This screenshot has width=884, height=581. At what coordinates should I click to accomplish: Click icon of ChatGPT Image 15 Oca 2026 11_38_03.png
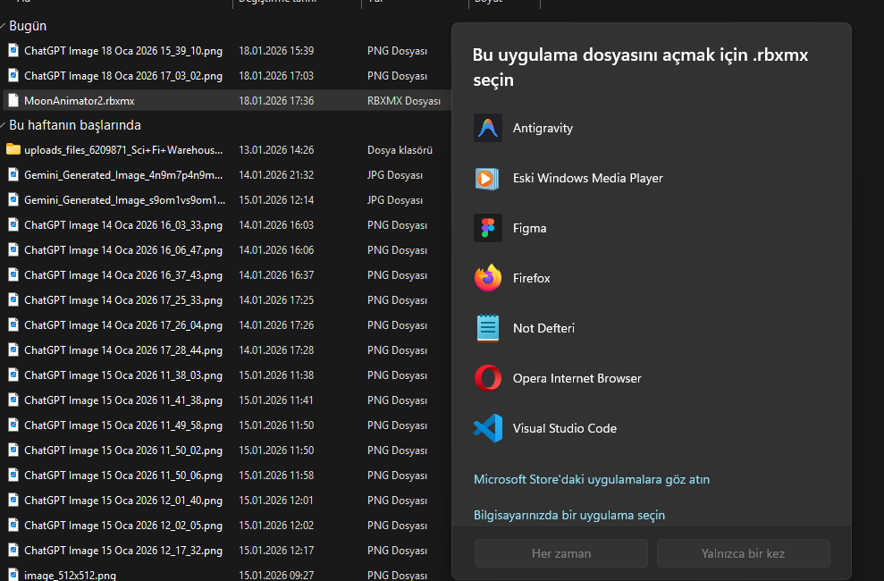[13, 375]
